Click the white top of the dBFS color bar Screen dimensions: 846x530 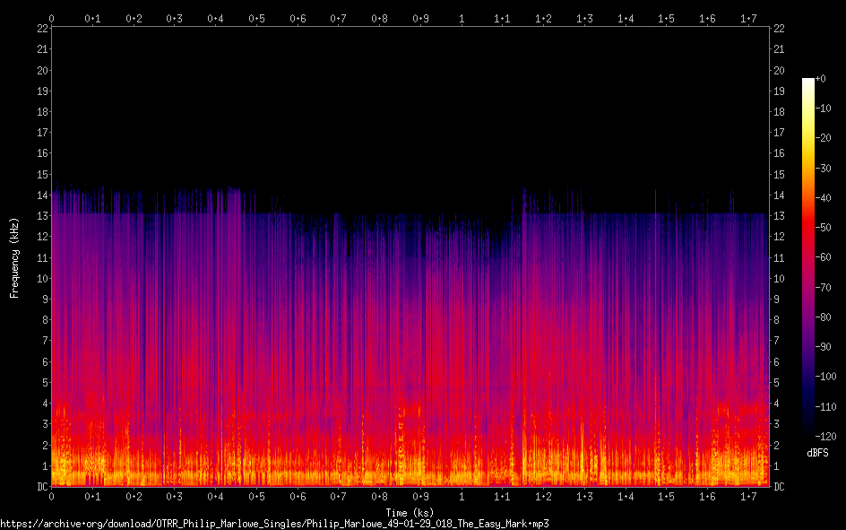click(x=808, y=82)
